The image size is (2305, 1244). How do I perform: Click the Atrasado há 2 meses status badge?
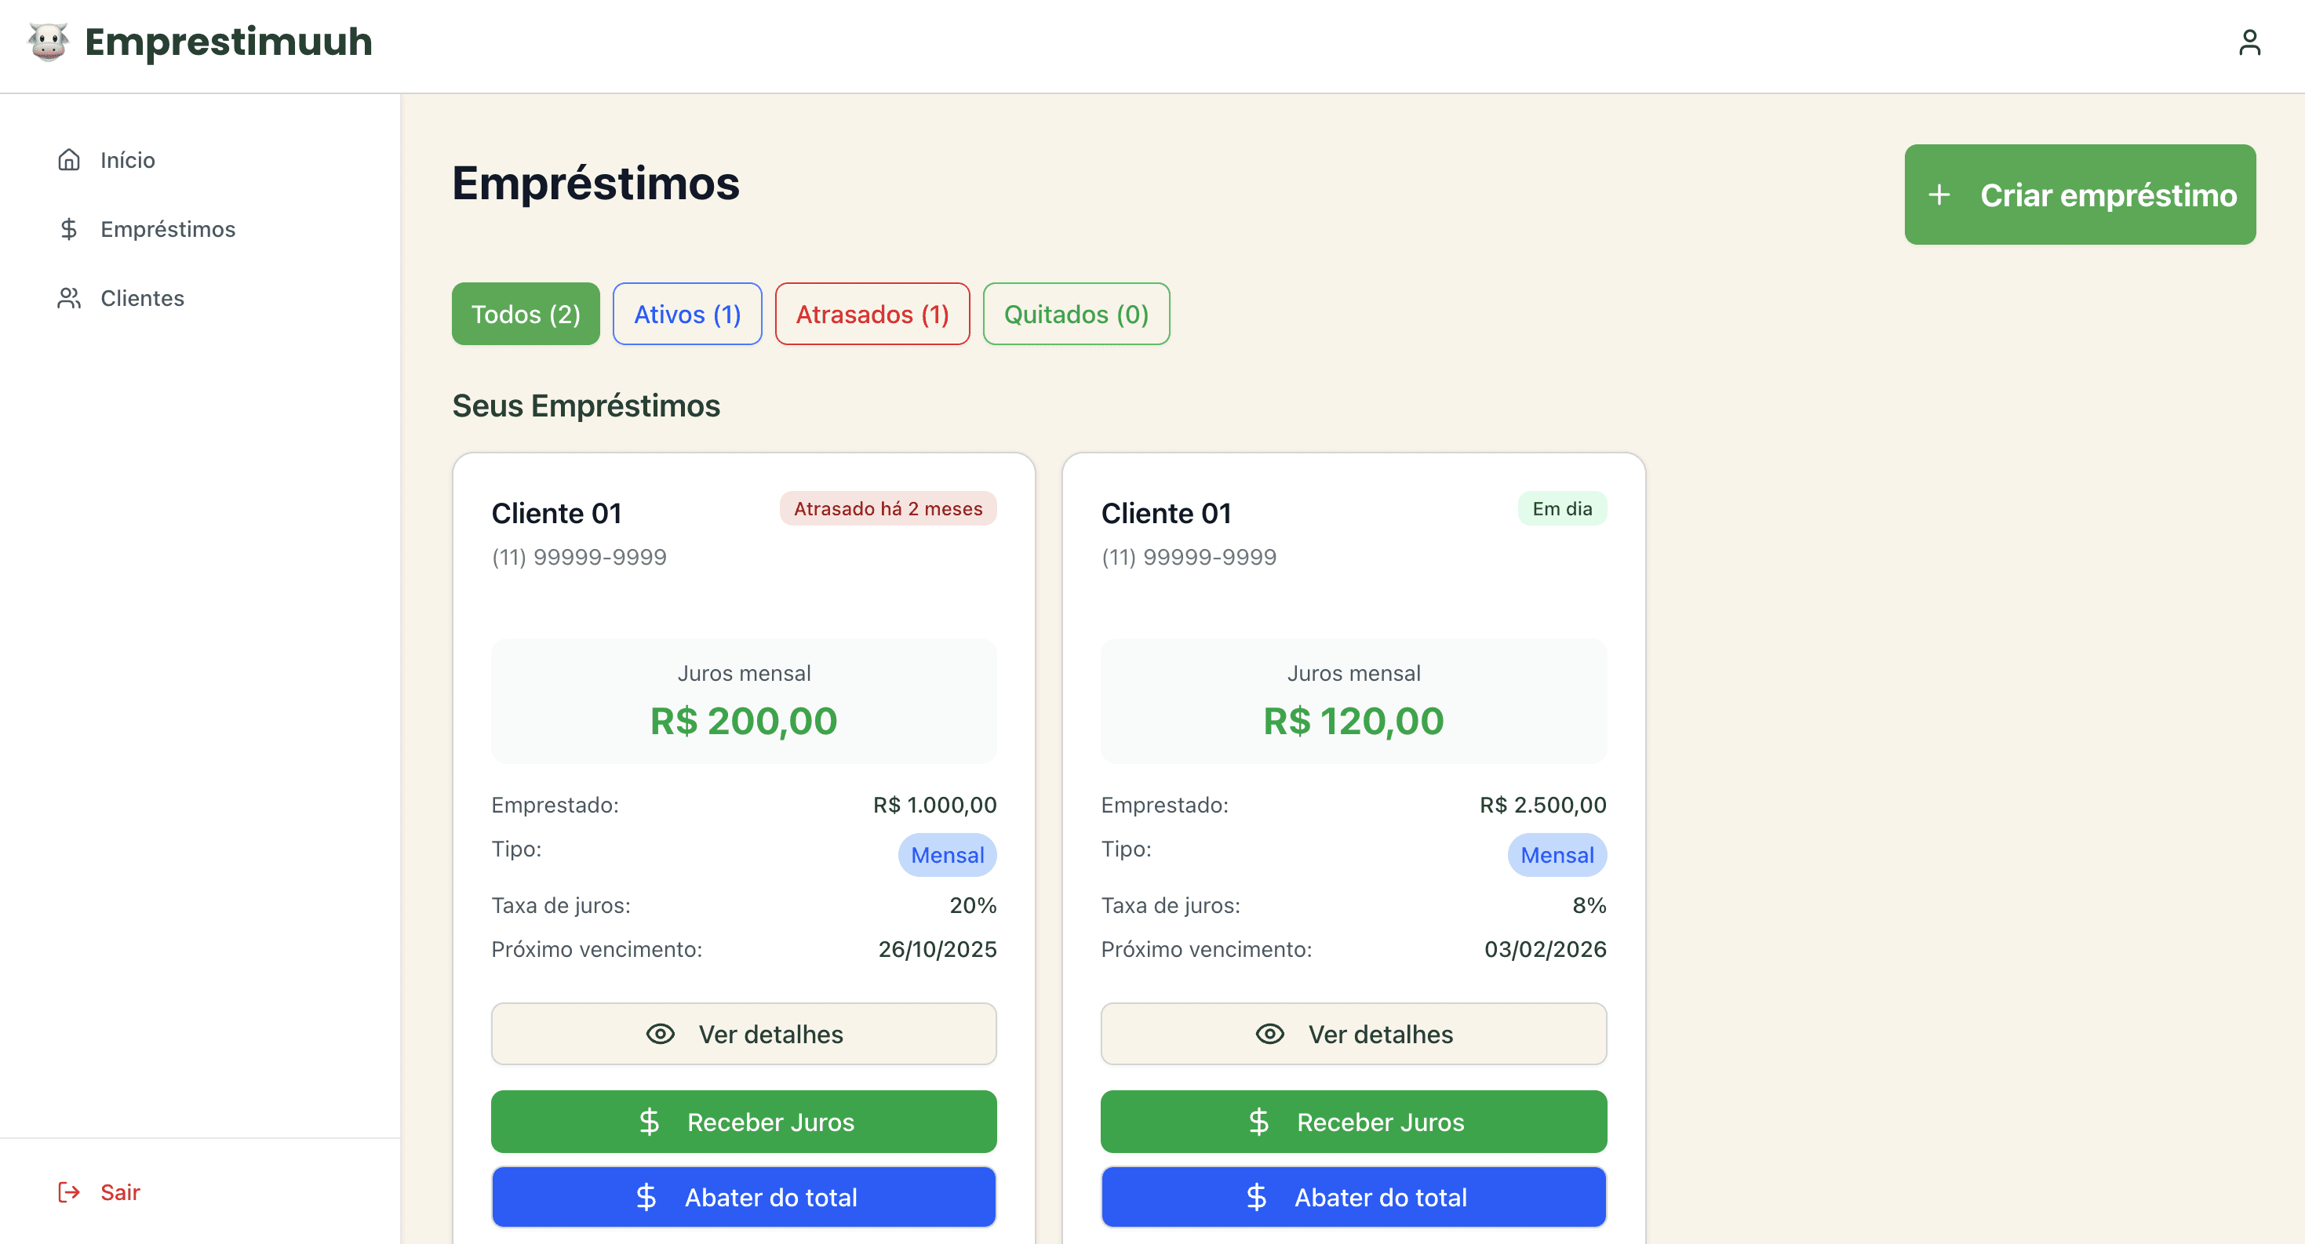(887, 508)
